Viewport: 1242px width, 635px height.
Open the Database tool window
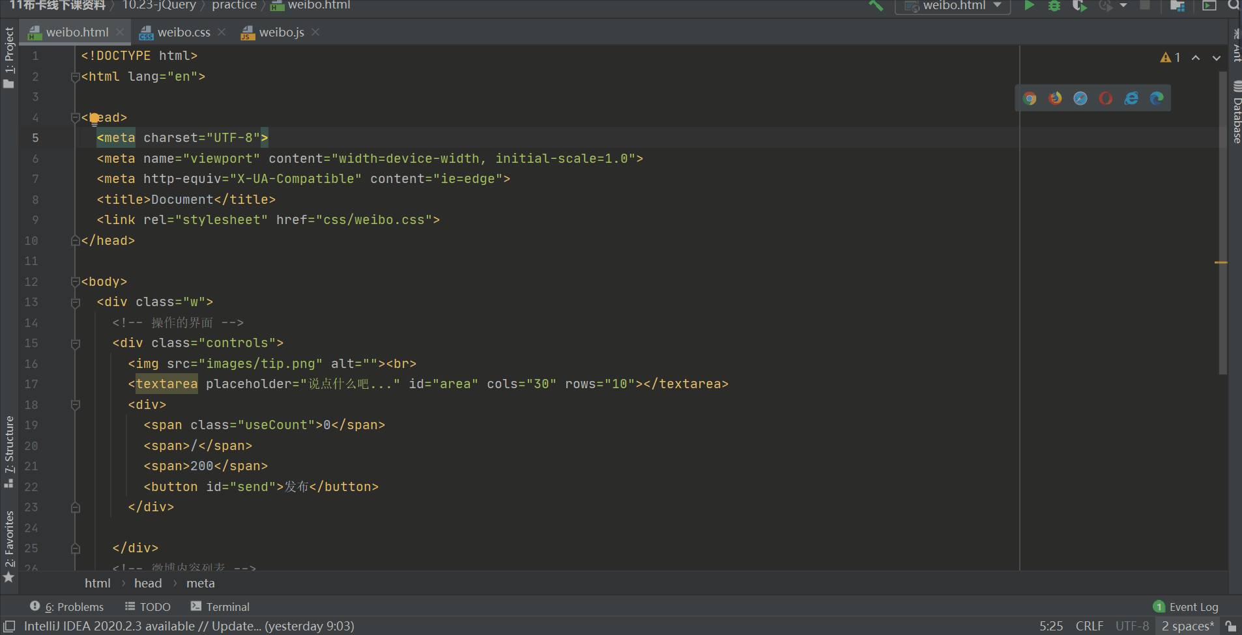[x=1236, y=111]
